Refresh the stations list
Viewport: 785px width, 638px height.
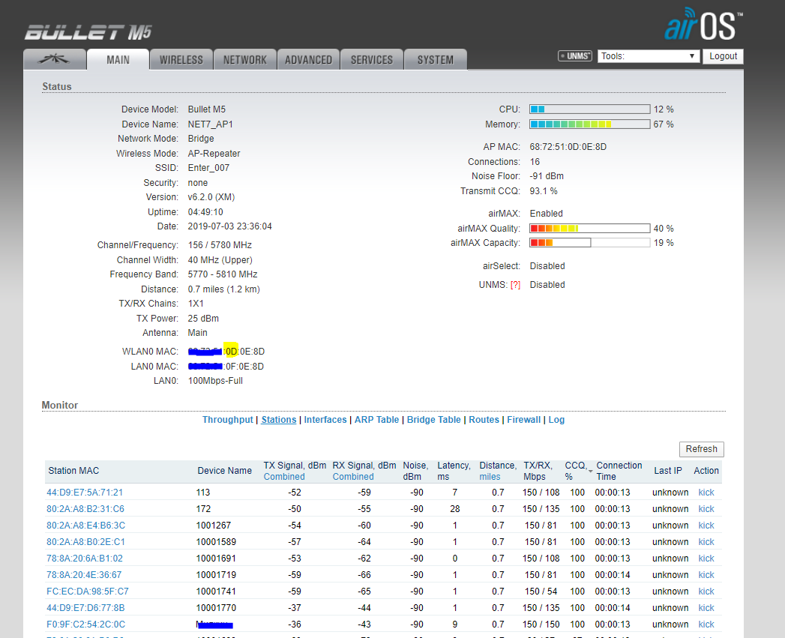(x=701, y=449)
